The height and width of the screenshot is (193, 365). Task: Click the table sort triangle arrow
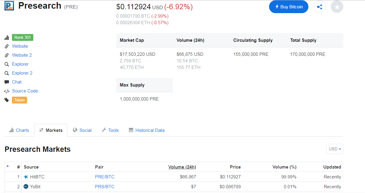tap(8, 166)
